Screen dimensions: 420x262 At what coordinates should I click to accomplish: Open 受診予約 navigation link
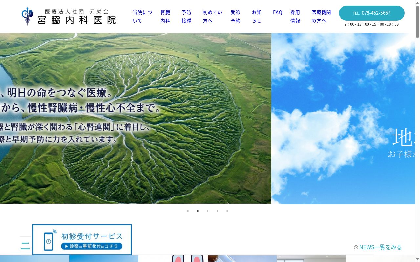pos(236,16)
